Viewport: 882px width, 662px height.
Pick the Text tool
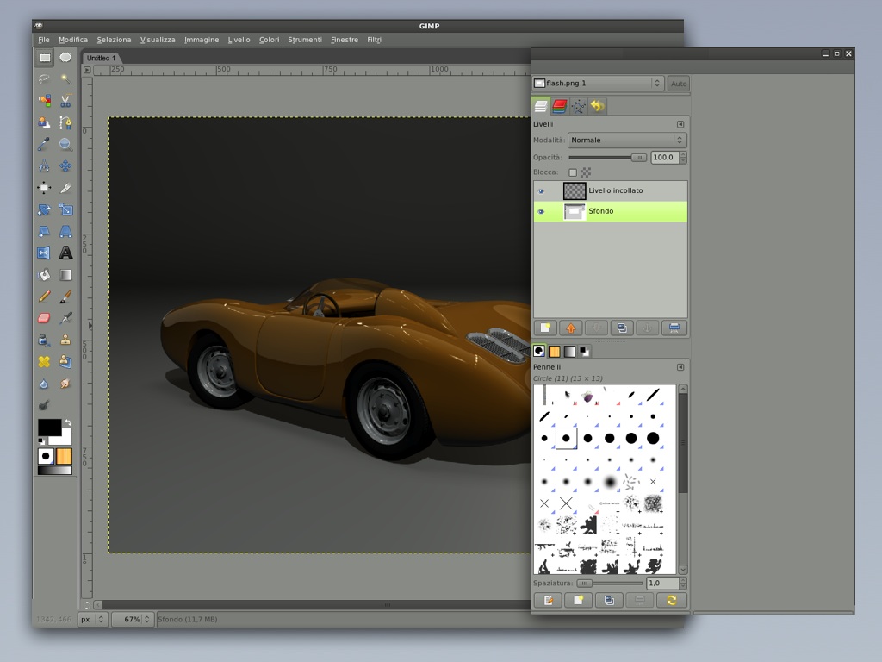coord(65,253)
